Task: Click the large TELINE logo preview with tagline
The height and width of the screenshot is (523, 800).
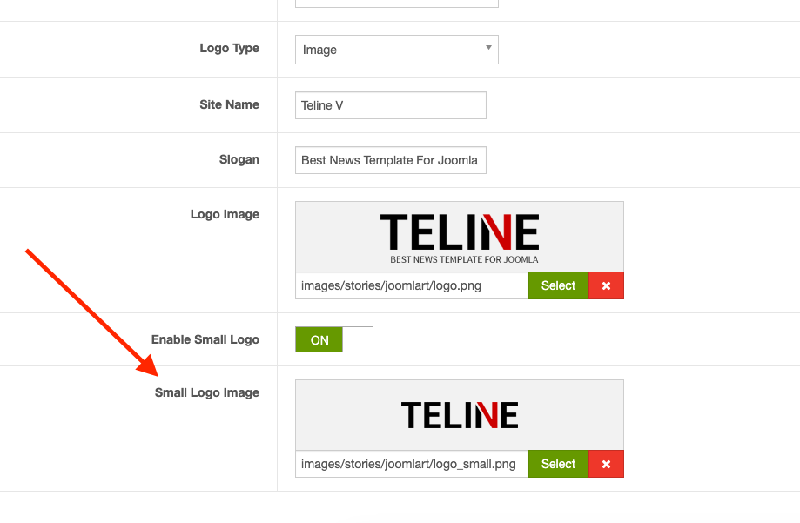Action: pos(459,238)
